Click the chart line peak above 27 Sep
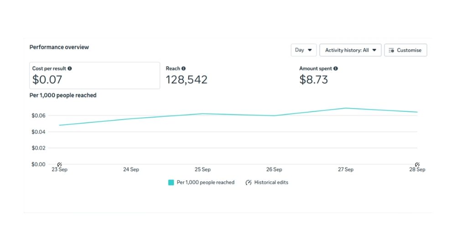456x251 pixels. point(346,108)
